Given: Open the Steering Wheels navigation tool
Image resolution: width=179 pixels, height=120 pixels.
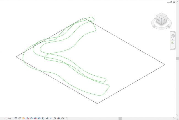Looking at the screenshot, I should click(x=173, y=36).
